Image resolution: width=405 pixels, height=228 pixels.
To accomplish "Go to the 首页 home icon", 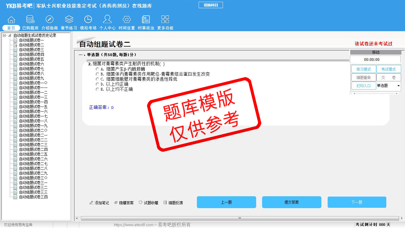I will tap(11, 20).
